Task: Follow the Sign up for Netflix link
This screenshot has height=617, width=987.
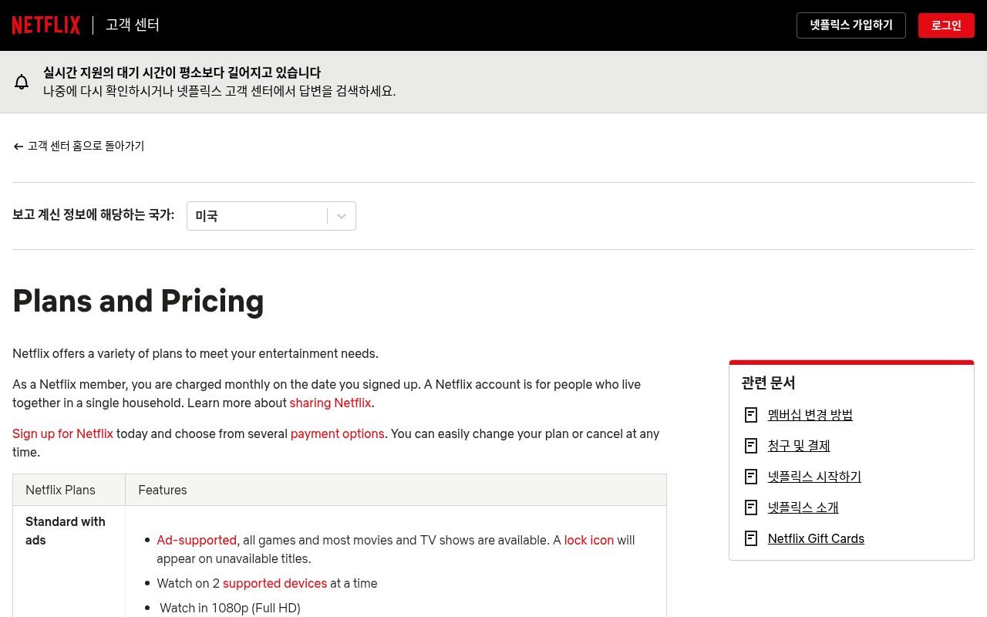Action: click(62, 433)
